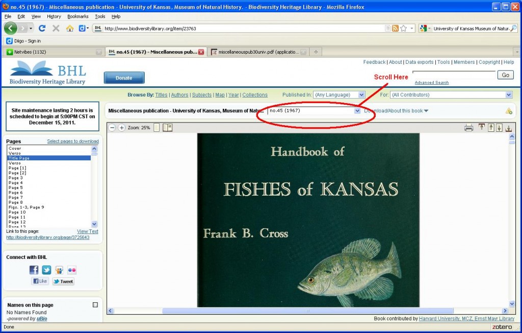Click the Firefox forward arrow button
Screen dimensions: 522x333
22,29
